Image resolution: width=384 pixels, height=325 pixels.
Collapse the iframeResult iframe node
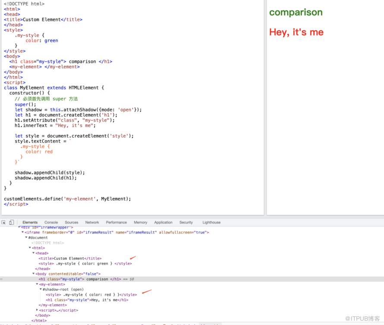pyautogui.click(x=23, y=232)
